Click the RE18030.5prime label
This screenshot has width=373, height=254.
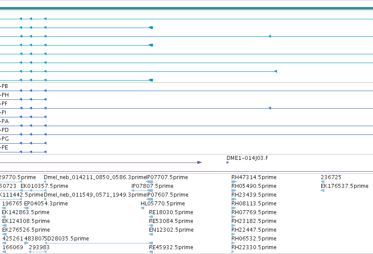171,212
